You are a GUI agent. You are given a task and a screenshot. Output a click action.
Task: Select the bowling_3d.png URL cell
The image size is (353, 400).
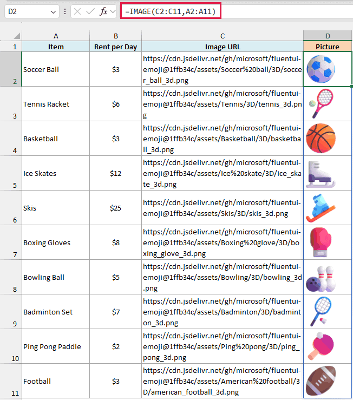coord(223,277)
